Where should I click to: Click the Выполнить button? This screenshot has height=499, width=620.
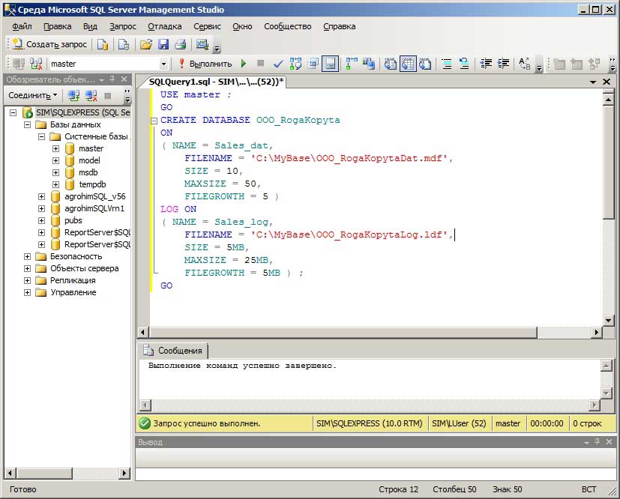click(205, 64)
